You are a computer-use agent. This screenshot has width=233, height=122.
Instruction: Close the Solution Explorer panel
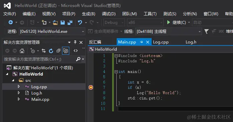pos(81,42)
